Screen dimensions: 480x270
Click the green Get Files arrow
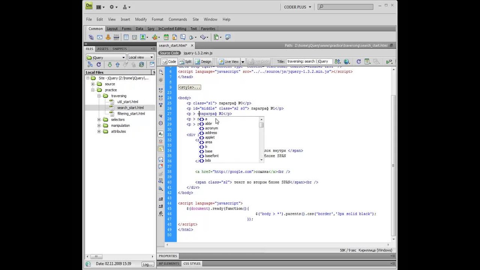click(x=109, y=64)
